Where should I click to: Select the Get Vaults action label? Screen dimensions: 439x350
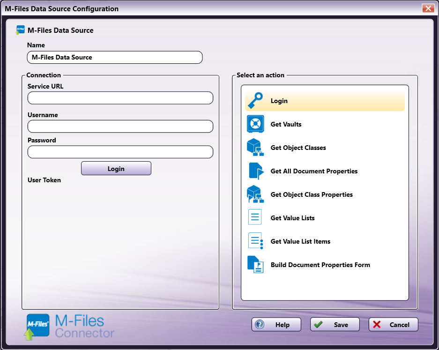click(286, 124)
